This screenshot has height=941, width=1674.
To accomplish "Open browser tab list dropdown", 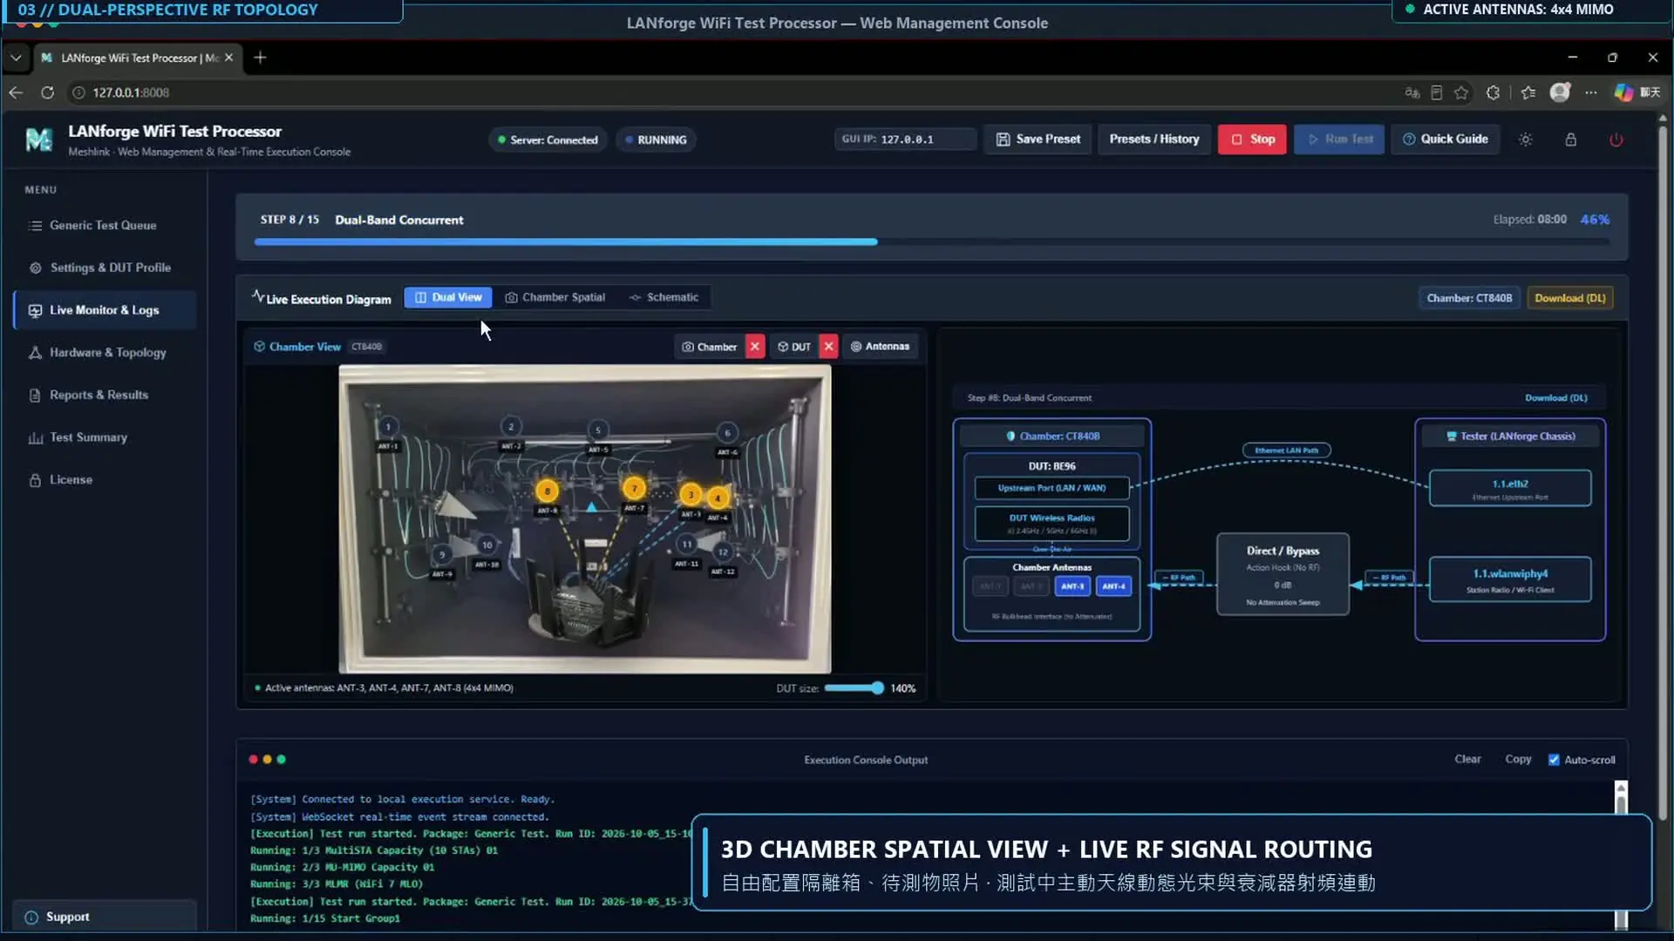I will 16,58.
